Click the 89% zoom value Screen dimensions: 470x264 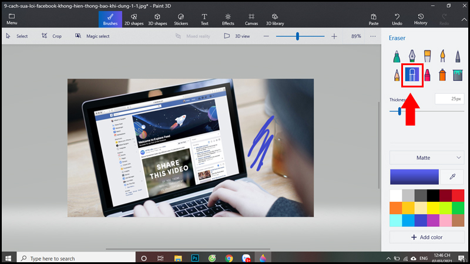(x=356, y=36)
